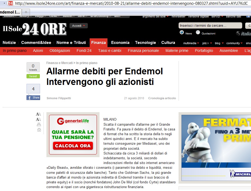The image size is (251, 191).
Task: Open the Accedi dropdown
Action: point(79,26)
